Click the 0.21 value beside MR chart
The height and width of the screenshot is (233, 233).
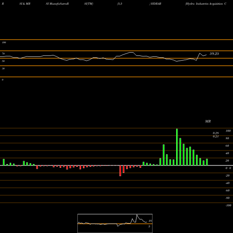click(x=216, y=137)
